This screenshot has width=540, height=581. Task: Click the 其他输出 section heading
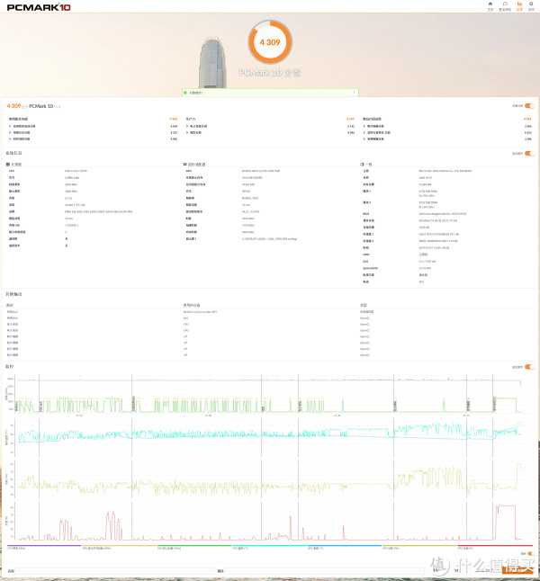click(x=13, y=294)
